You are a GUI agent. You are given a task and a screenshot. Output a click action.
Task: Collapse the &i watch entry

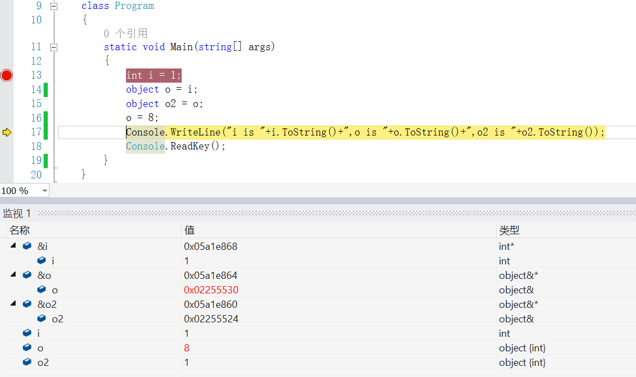pos(13,245)
